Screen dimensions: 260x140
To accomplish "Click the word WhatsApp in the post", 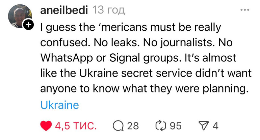I will point(67,58).
